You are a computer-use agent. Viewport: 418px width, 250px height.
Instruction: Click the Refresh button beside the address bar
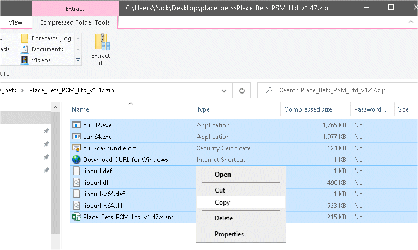click(242, 90)
